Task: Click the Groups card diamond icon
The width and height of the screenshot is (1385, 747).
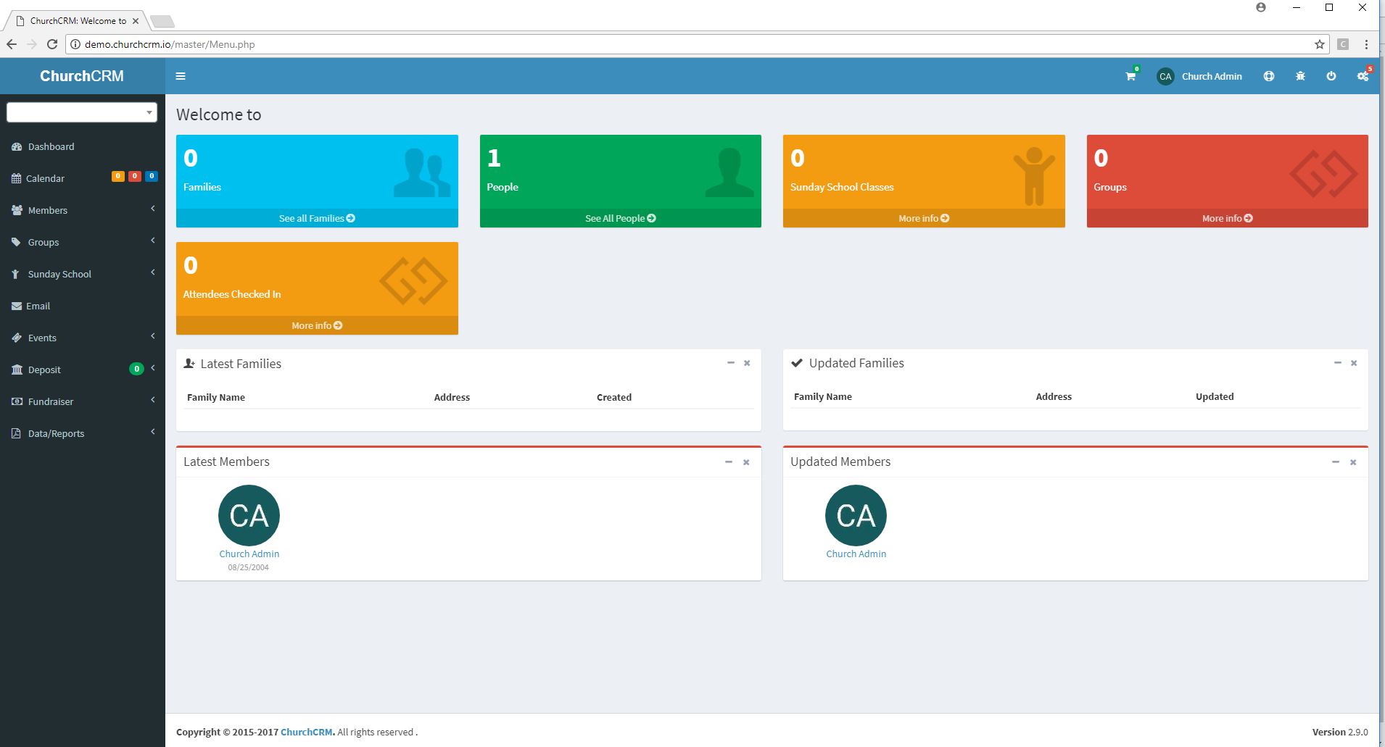Action: tap(1323, 174)
